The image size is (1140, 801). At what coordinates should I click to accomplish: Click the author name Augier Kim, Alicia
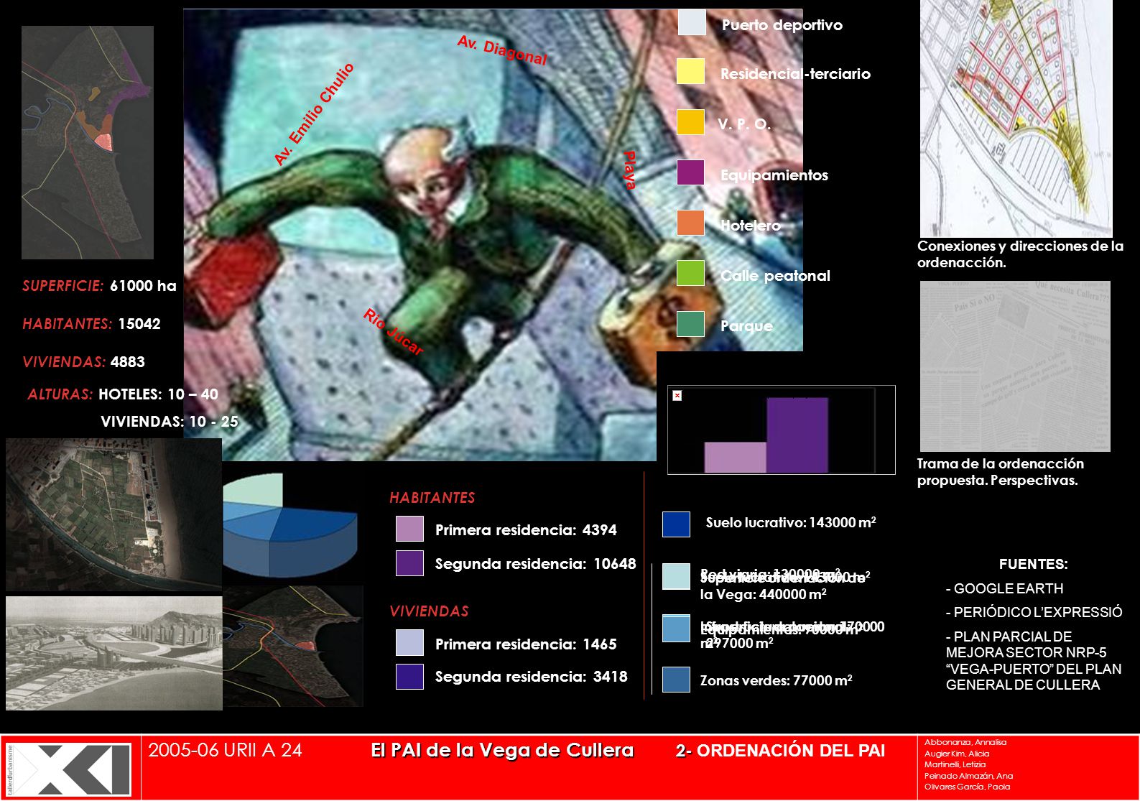956,754
